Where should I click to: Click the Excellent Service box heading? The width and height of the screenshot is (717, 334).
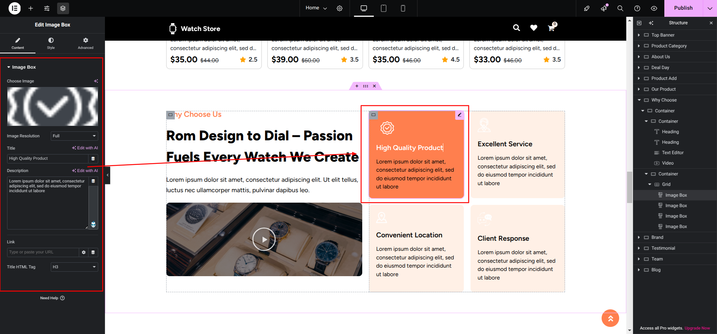click(x=505, y=144)
